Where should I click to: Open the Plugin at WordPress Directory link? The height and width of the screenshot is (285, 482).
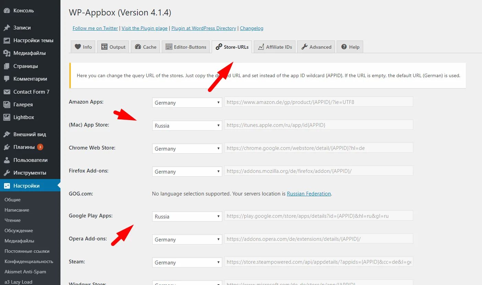(204, 28)
